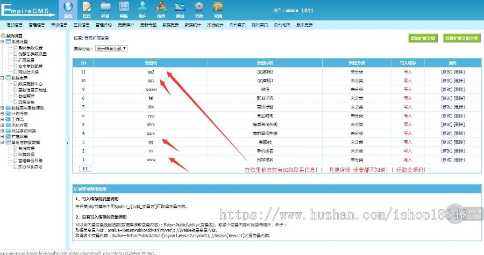Image resolution: width=484 pixels, height=255 pixels.
Task: Click the 售后咨询热线 identifier cell
Action: [x=265, y=125]
